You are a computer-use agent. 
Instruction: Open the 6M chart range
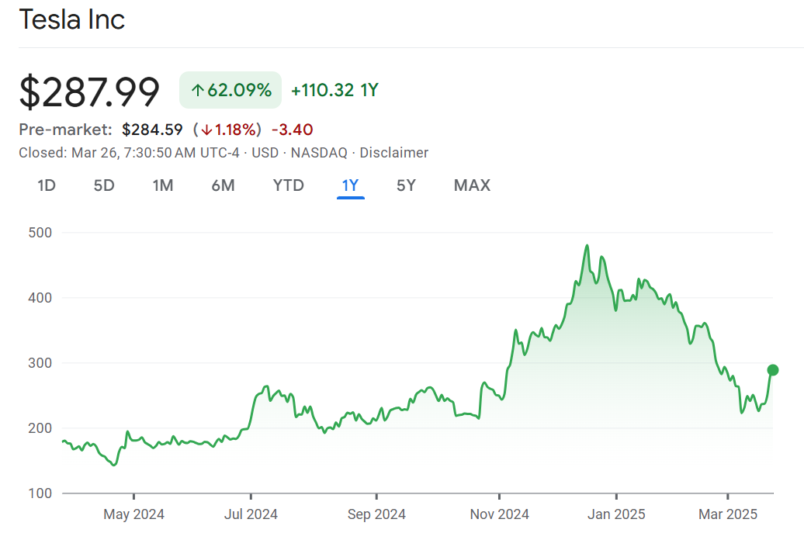[x=223, y=185]
